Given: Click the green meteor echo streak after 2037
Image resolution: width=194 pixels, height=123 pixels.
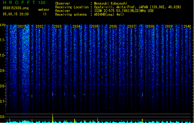Looking at the screenshot, I should coord(143,94).
